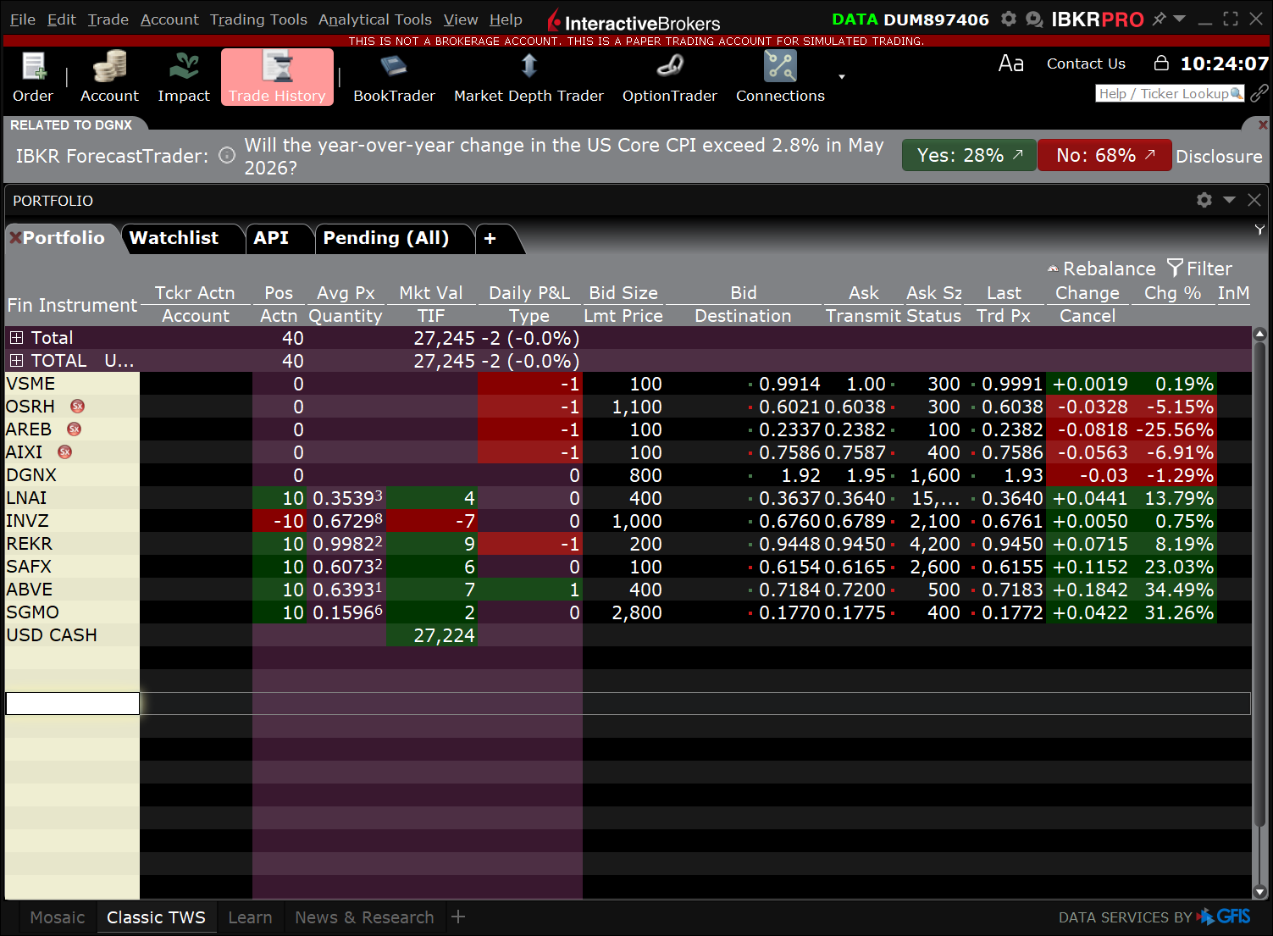Click the portfolio scrollbar down arrow
This screenshot has height=936, width=1273.
1259,891
